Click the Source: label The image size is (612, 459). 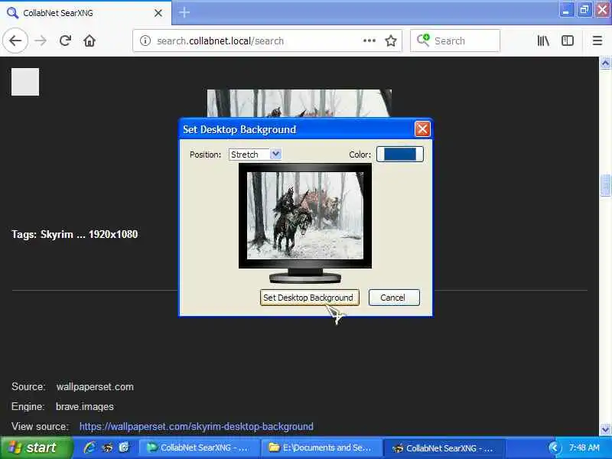tap(28, 386)
